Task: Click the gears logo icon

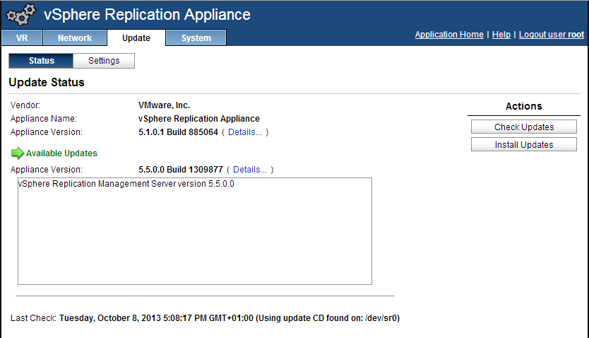Action: click(x=20, y=15)
